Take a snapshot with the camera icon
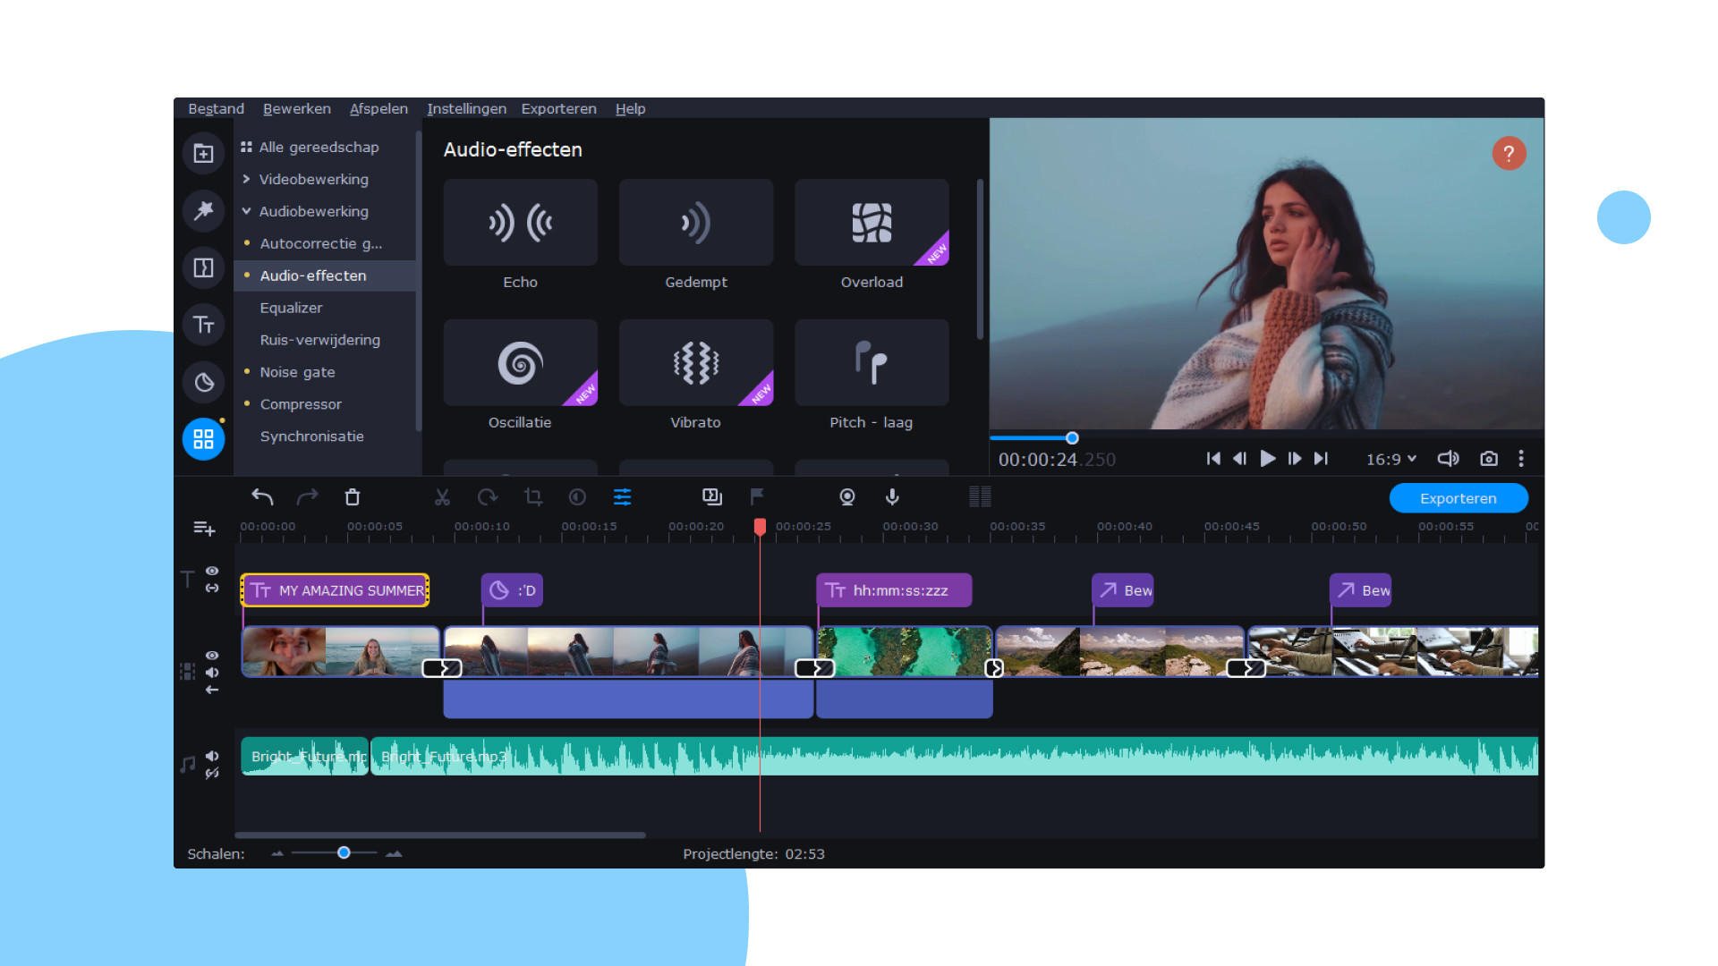This screenshot has width=1718, height=966. pos(1488,459)
